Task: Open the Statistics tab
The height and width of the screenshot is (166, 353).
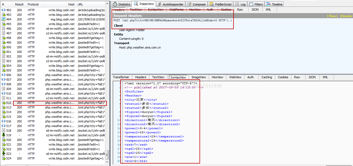Action: pos(122,4)
